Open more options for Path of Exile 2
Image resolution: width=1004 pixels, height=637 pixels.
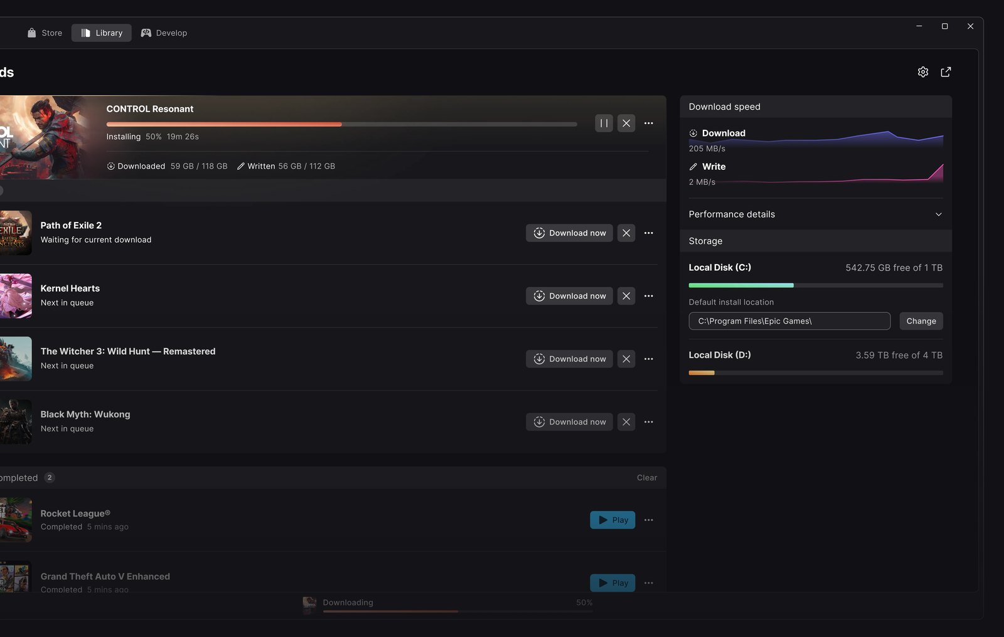[x=649, y=233]
